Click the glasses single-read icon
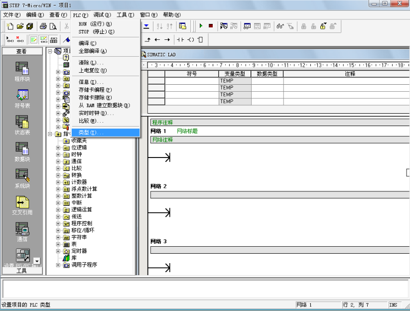Viewport: 410px width, 311px height. 280,26
